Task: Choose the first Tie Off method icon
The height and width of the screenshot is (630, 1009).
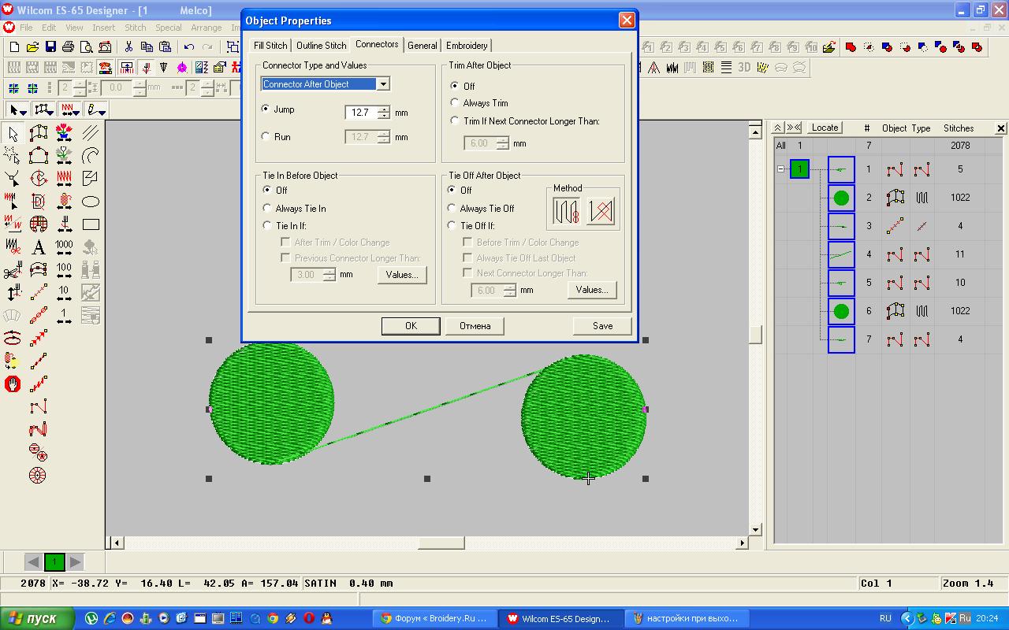Action: coord(566,210)
